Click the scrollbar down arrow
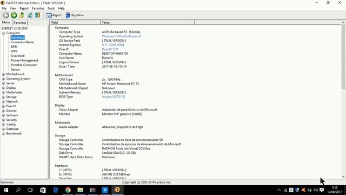This screenshot has width=346, height=195. (343, 177)
